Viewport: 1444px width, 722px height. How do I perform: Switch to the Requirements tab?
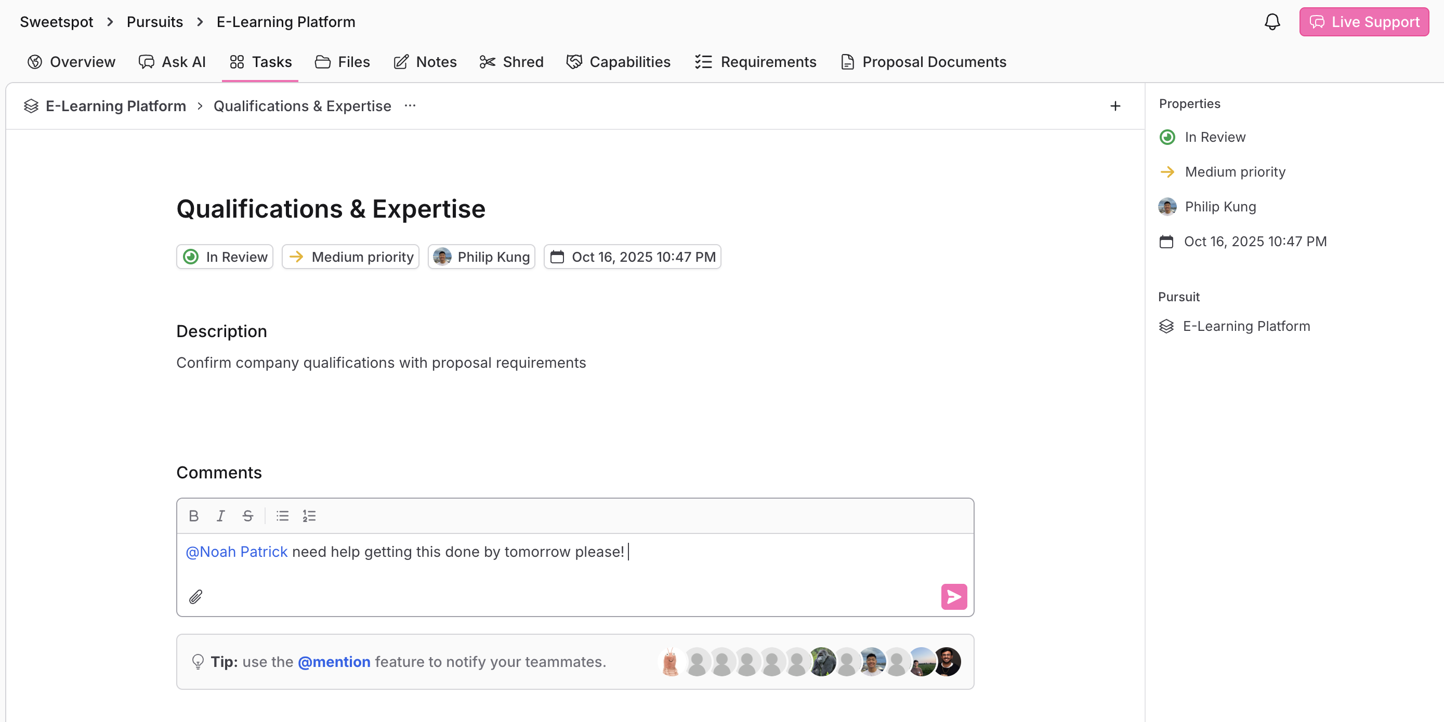755,62
